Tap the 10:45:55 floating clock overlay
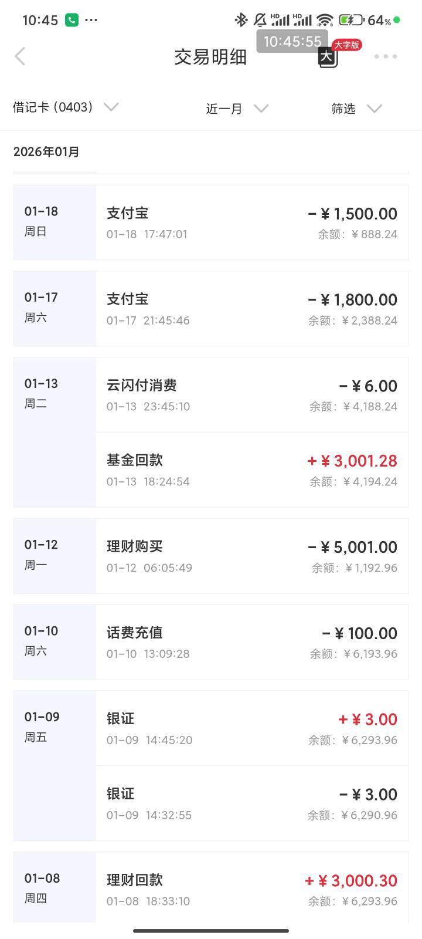Viewport: 422px width, 939px height. coord(292,42)
